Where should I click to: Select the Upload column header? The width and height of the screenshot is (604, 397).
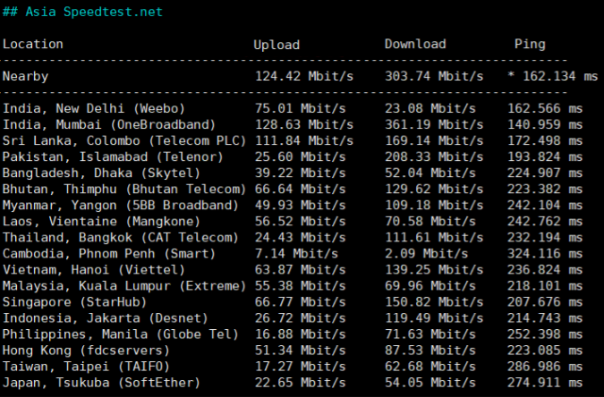pos(276,45)
